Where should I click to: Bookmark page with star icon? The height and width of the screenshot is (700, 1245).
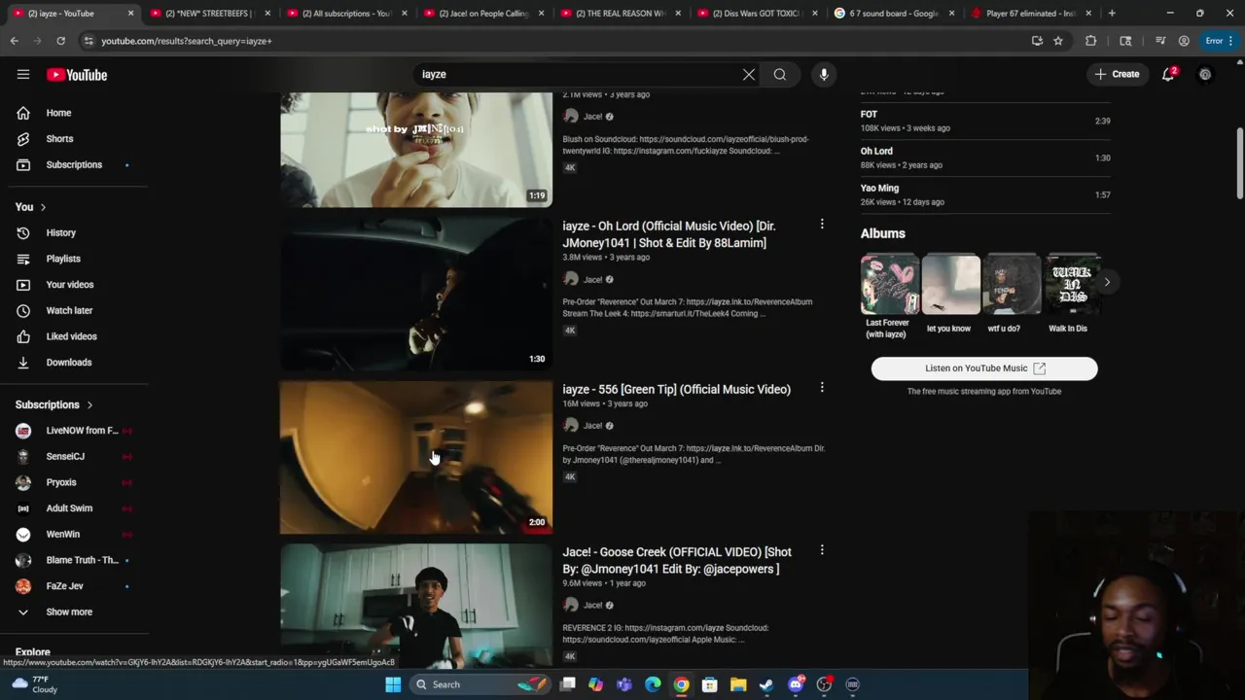tap(1058, 41)
